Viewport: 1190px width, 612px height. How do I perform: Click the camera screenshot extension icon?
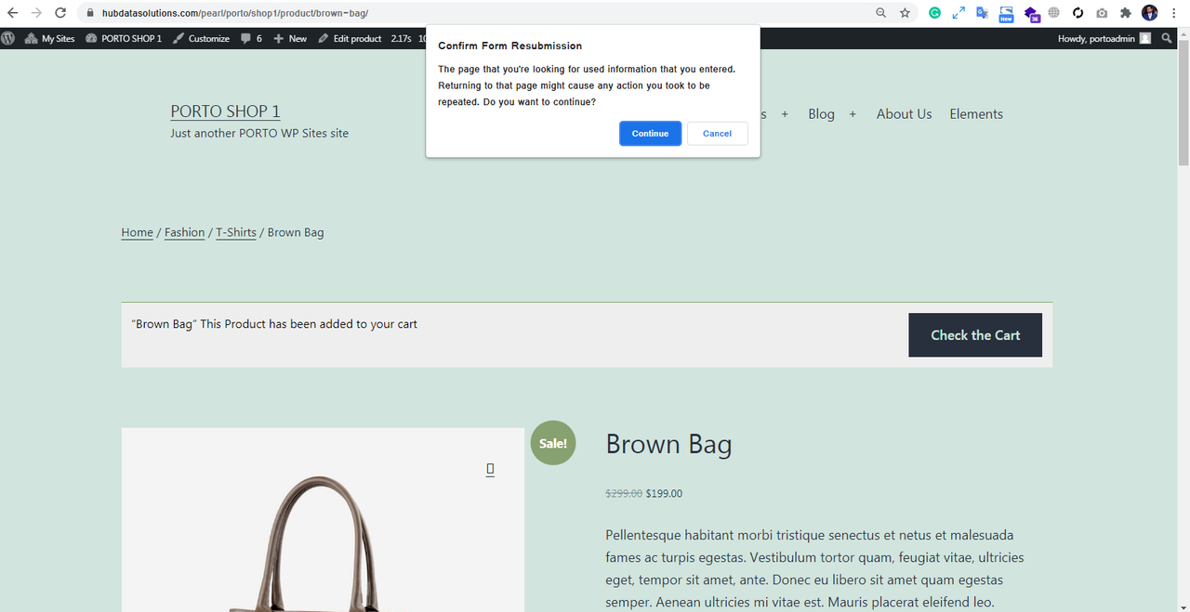(x=1102, y=13)
